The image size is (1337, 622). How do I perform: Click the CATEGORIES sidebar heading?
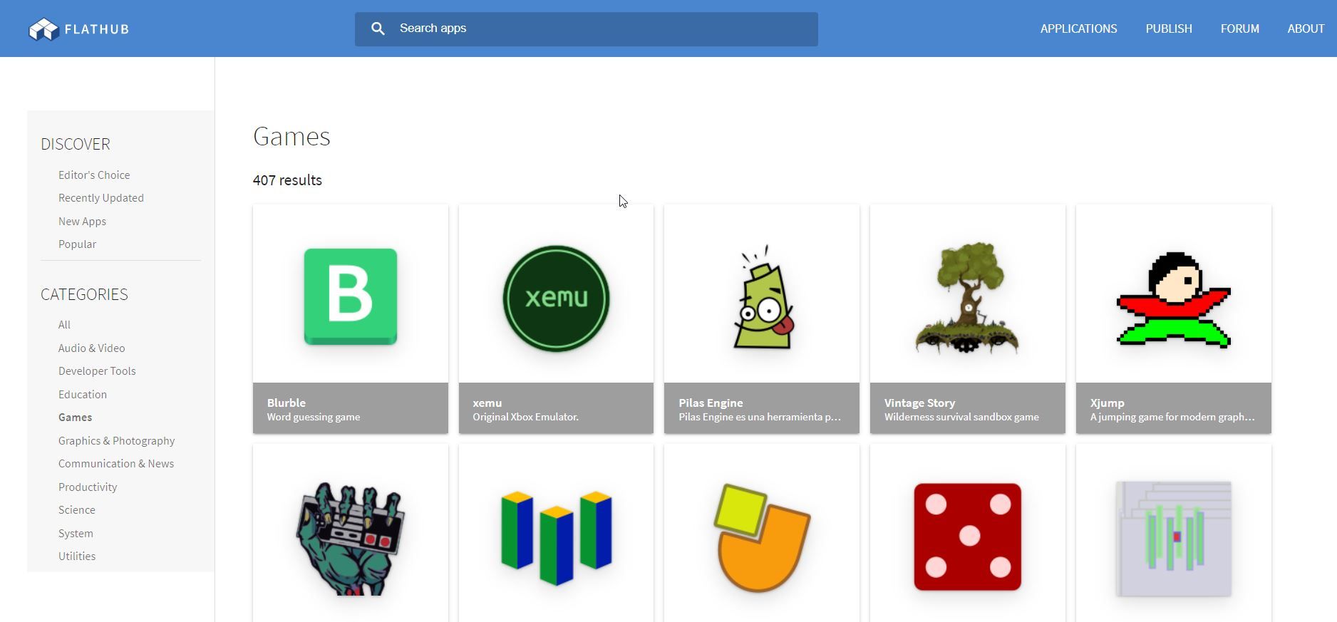click(x=84, y=294)
